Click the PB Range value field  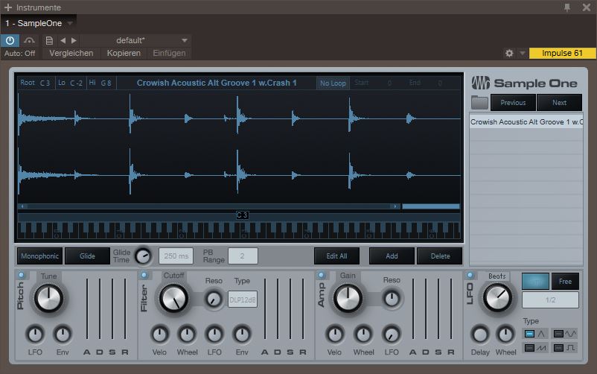click(x=243, y=256)
